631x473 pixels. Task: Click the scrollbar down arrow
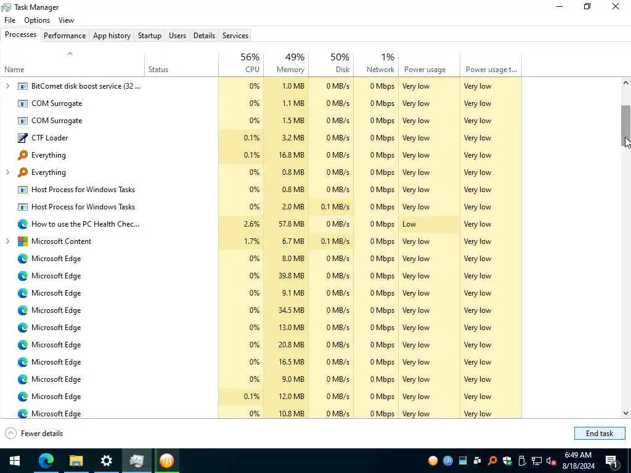tap(625, 413)
